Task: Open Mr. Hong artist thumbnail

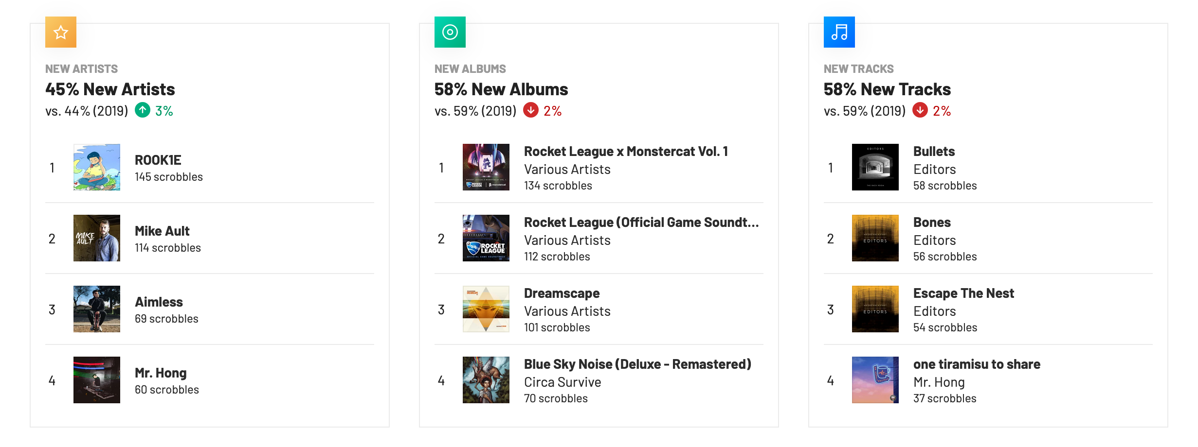Action: (97, 380)
